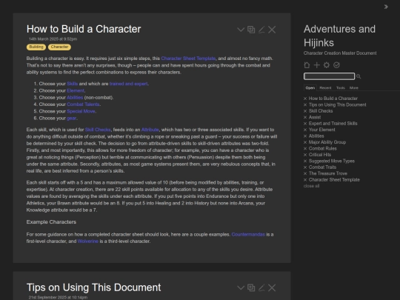Close Combat Rules in the open list

point(305,148)
